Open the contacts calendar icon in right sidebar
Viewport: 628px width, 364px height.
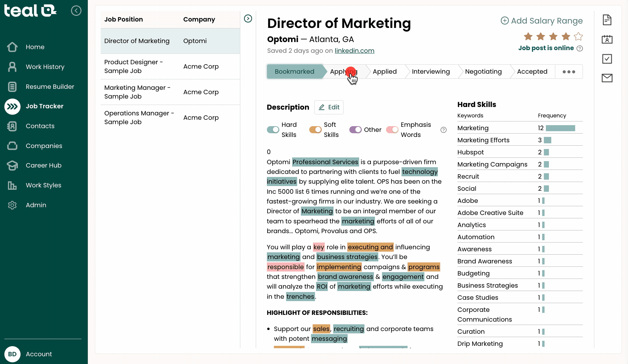coord(607,39)
